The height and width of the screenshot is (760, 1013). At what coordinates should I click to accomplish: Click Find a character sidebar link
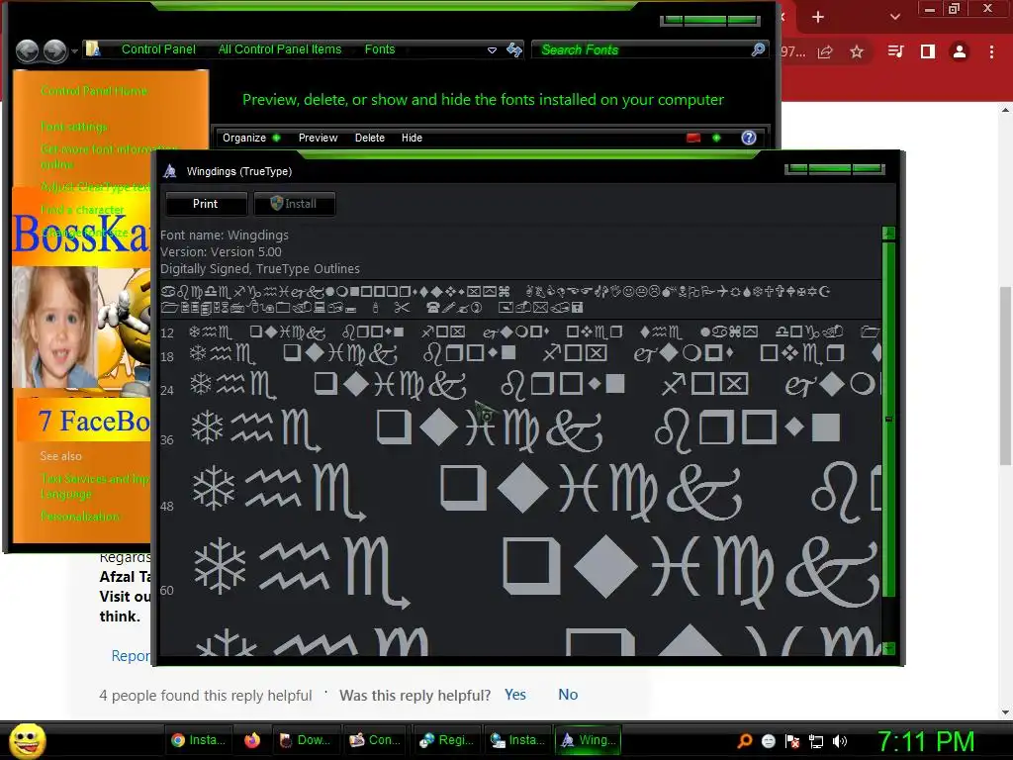click(82, 210)
